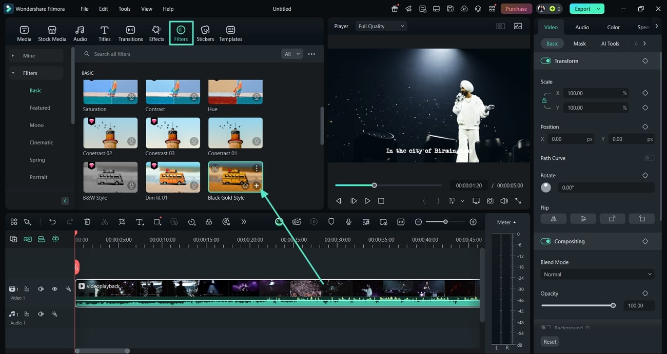Take a snapshot with camera icon
This screenshot has height=354, width=667.
tap(491, 201)
